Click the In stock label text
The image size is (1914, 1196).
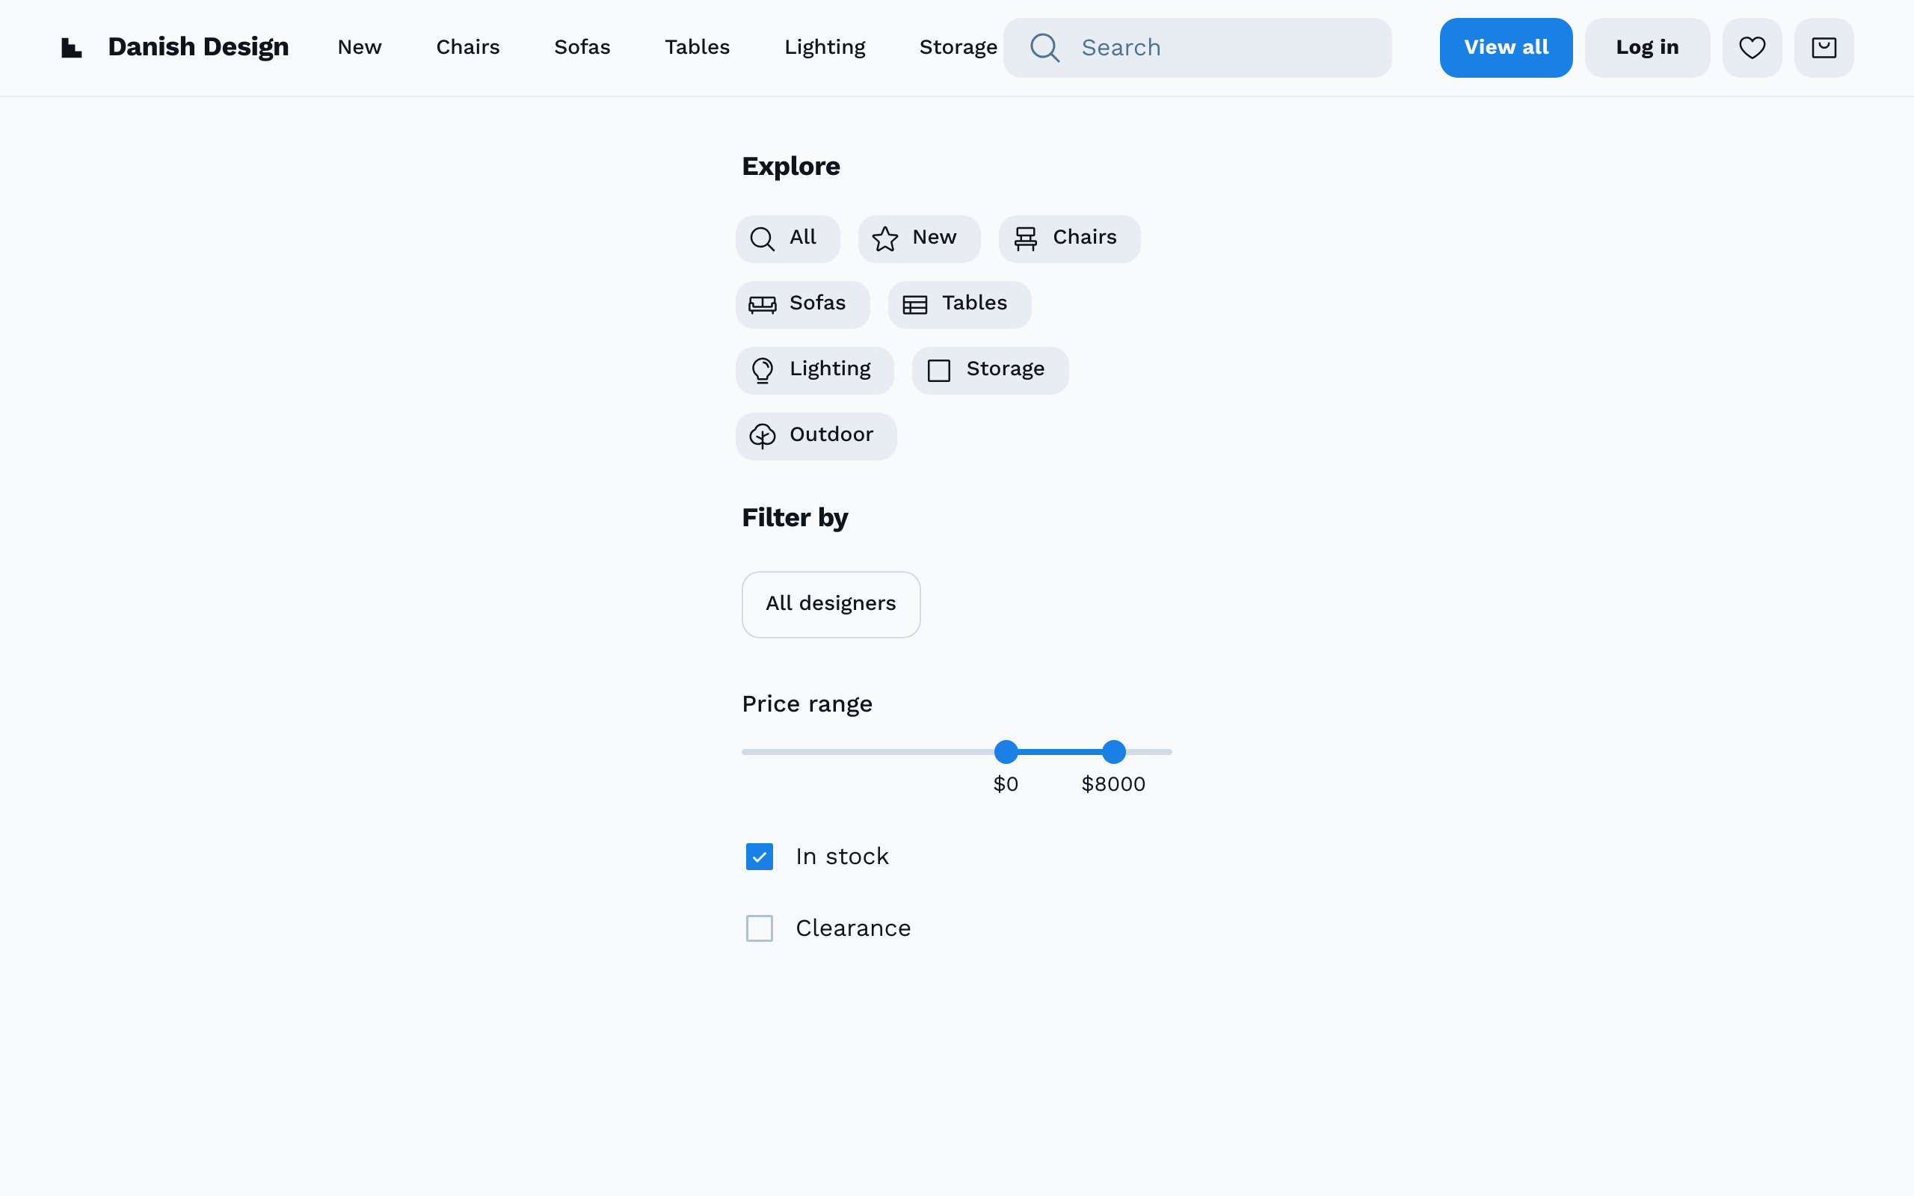pos(842,857)
